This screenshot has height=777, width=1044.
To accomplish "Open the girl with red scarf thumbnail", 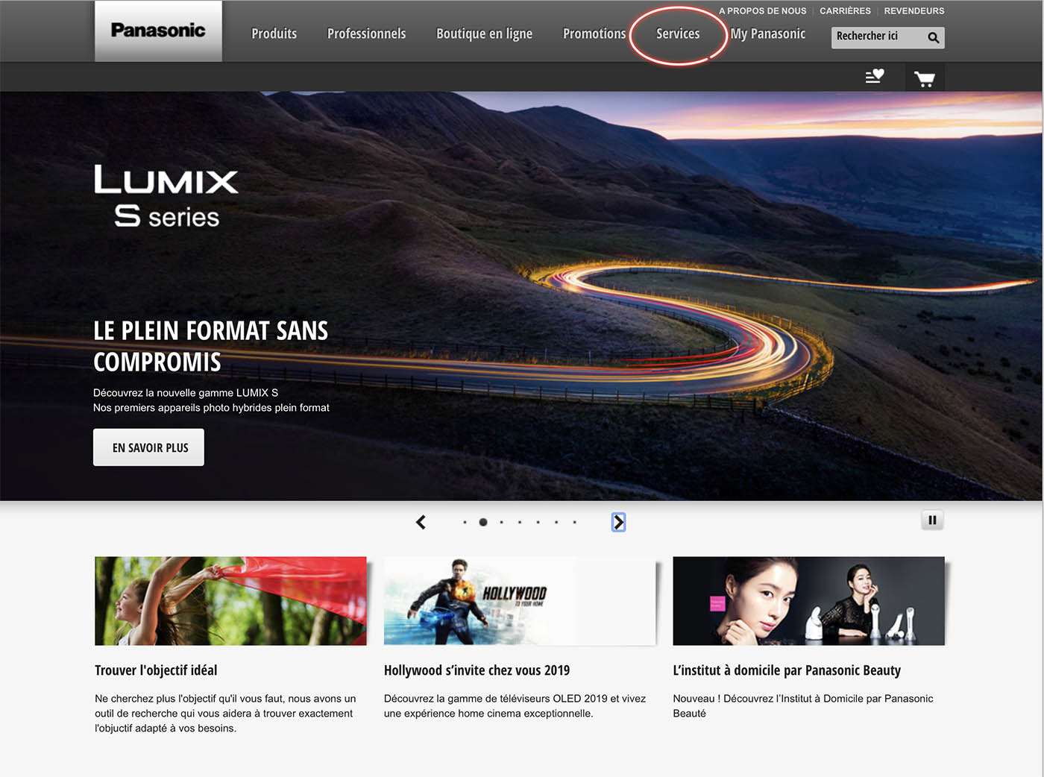I will pos(230,601).
